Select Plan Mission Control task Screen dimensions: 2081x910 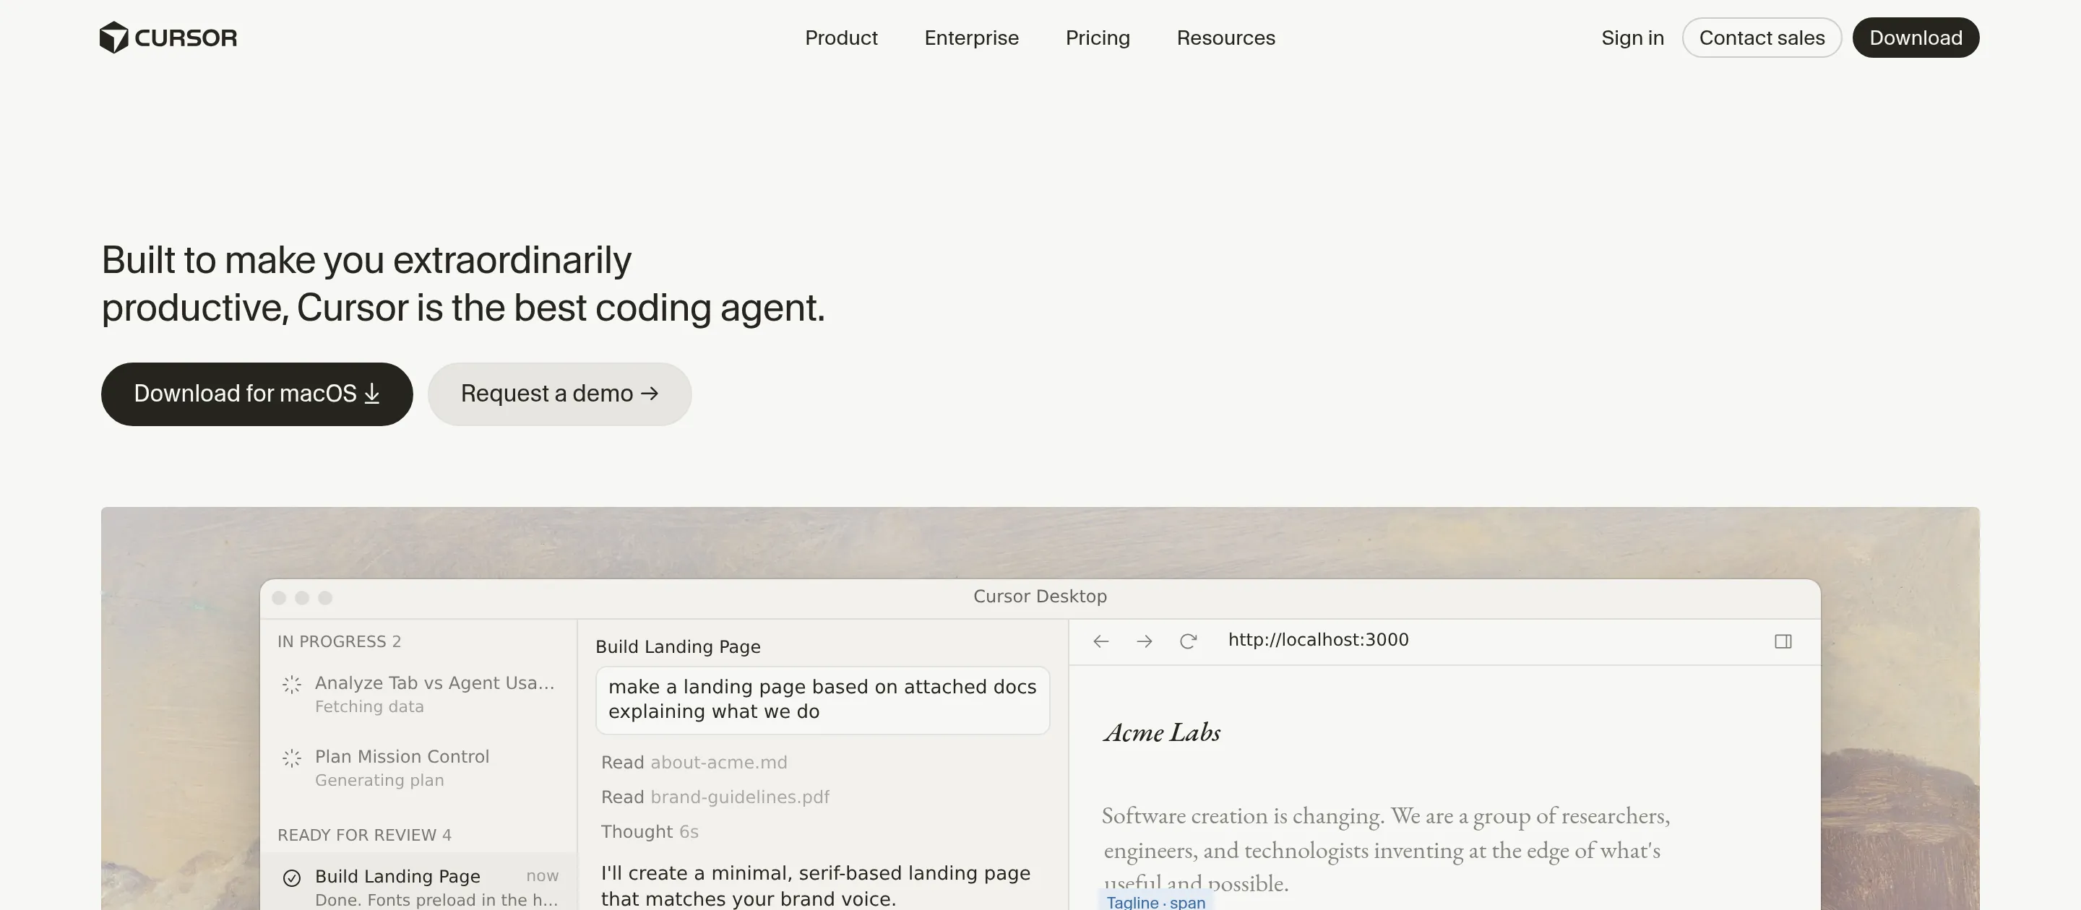click(x=418, y=768)
